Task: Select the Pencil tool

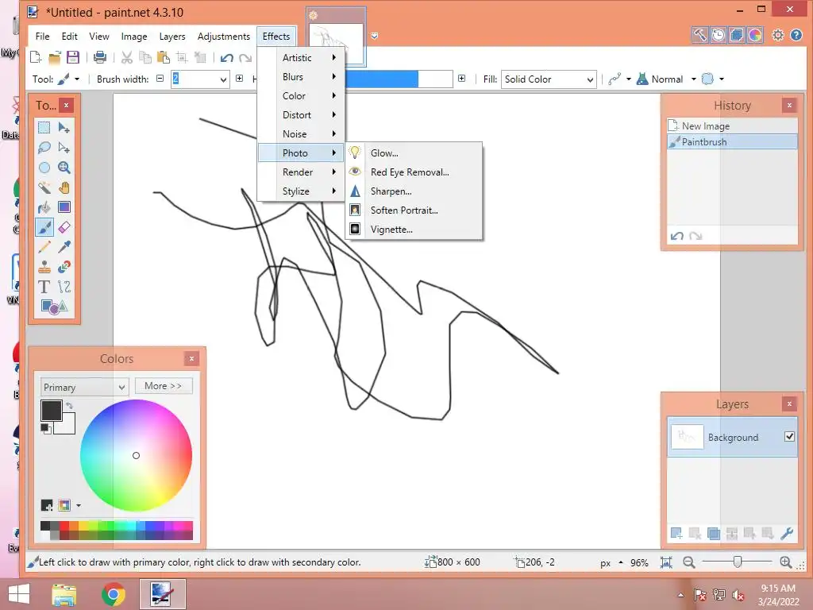Action: pos(44,247)
